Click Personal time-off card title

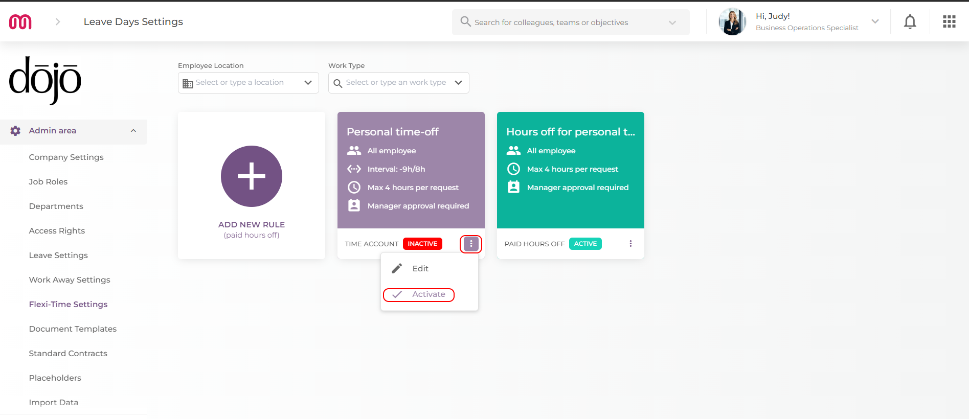(x=393, y=132)
